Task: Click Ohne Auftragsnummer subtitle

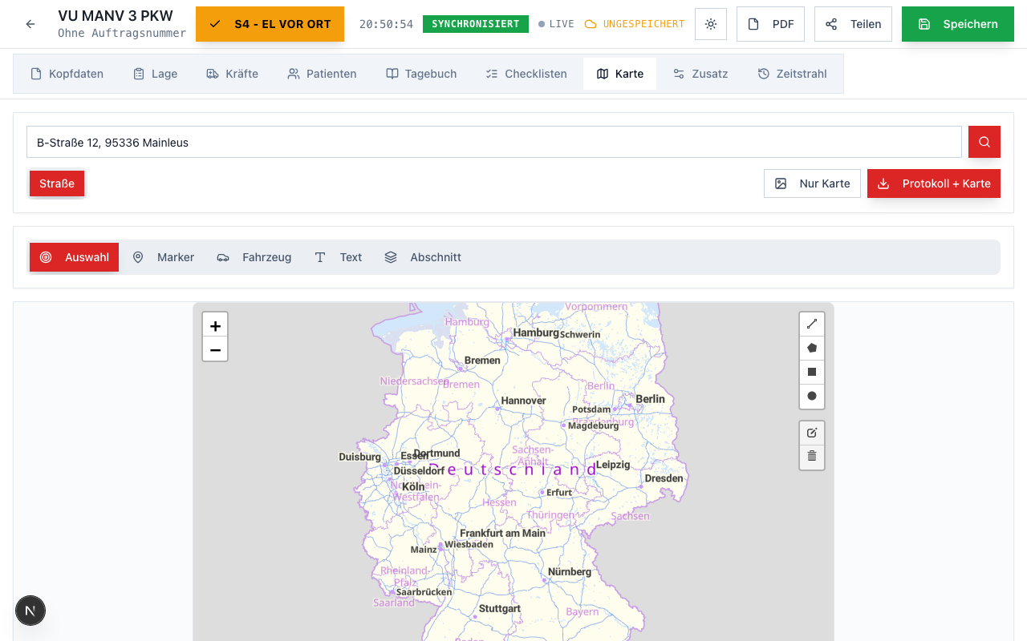Action: pos(122,34)
